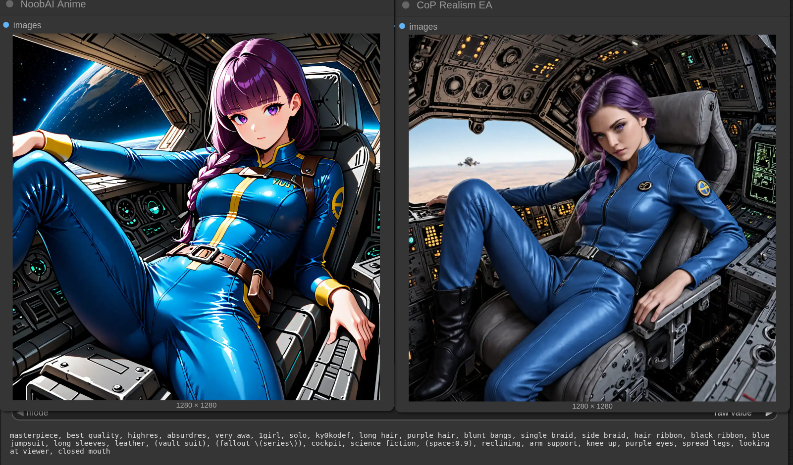Click the left arrow beside the mode widget

20,413
